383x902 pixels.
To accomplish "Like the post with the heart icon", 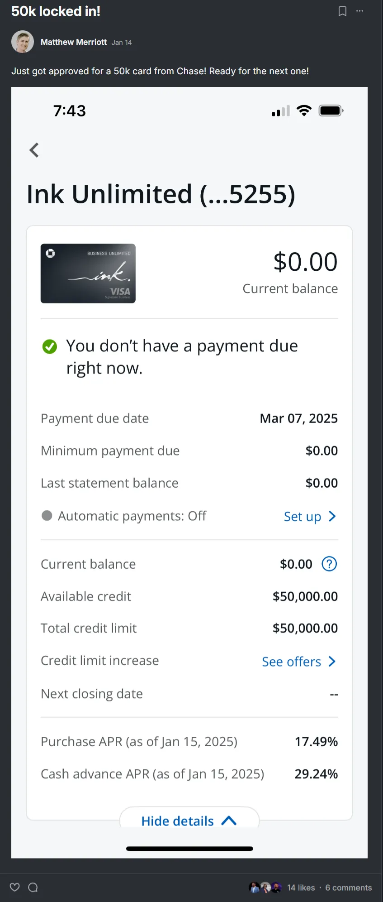I will [x=15, y=887].
